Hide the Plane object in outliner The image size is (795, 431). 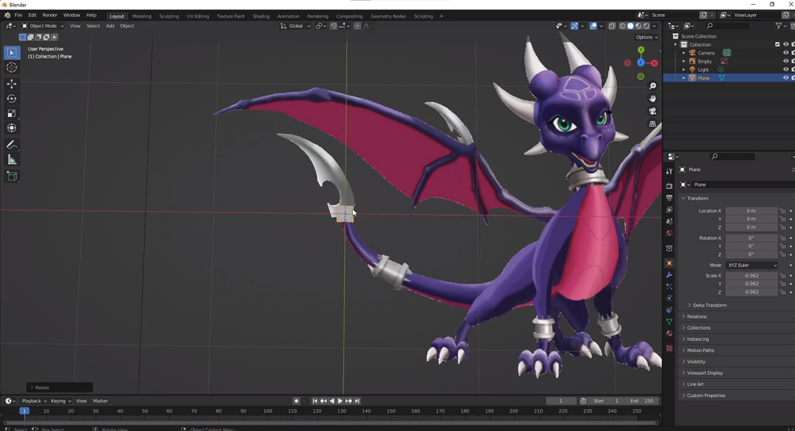point(786,78)
